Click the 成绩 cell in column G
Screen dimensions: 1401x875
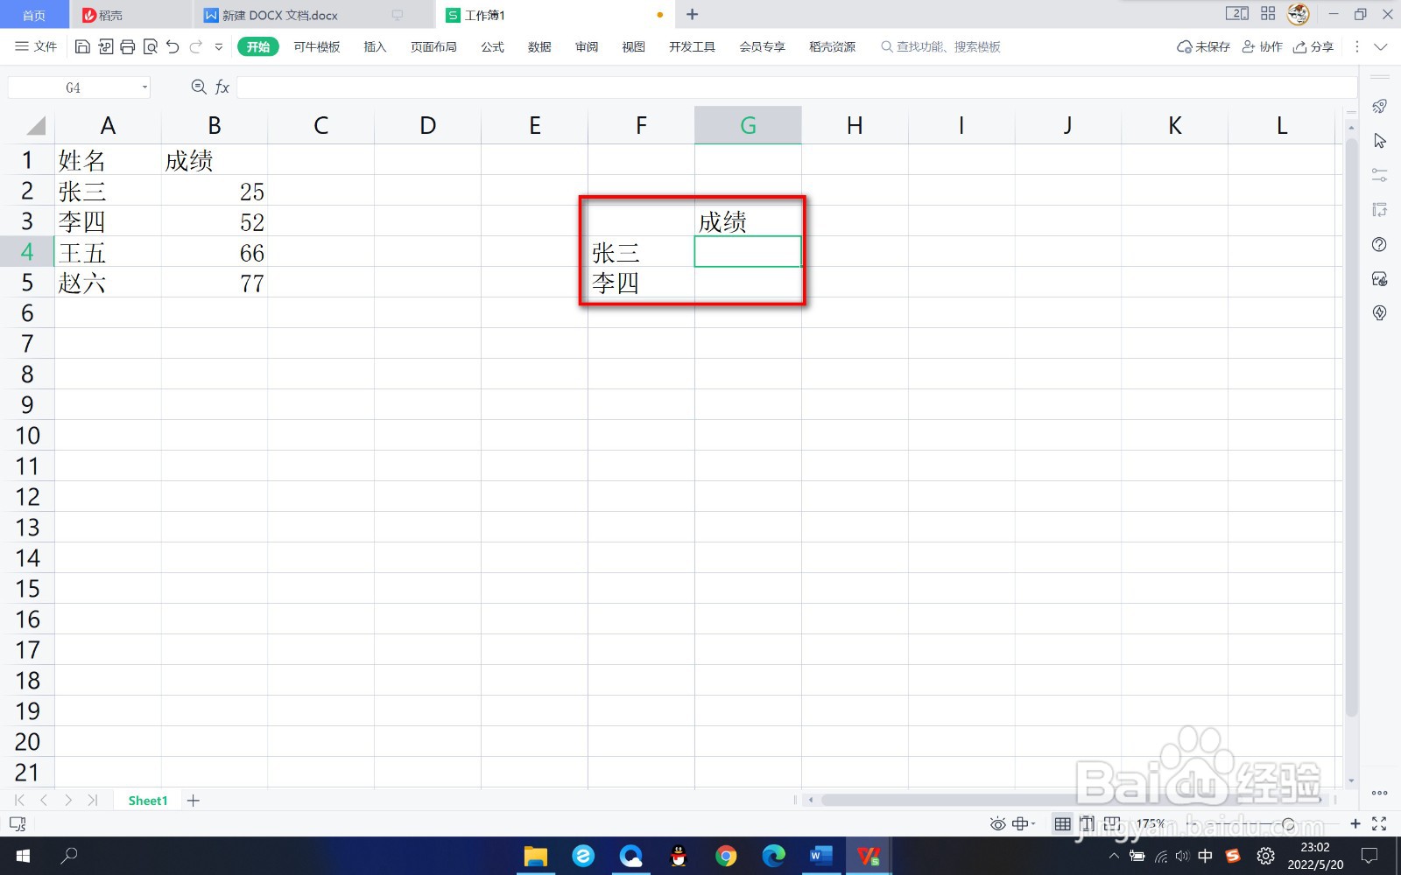(748, 221)
